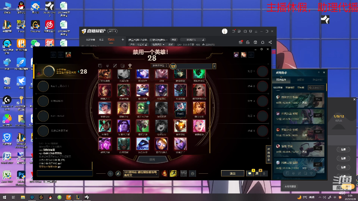This screenshot has height=201, width=358.
Task: Pin the assistant panel window
Action: point(319,72)
